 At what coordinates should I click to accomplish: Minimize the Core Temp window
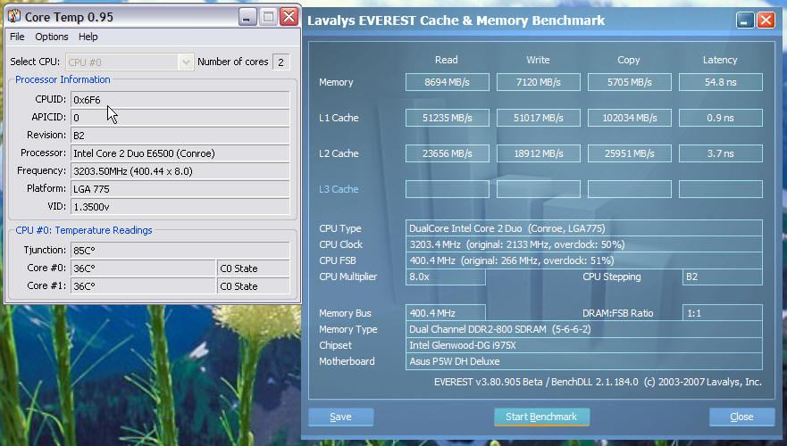[247, 17]
